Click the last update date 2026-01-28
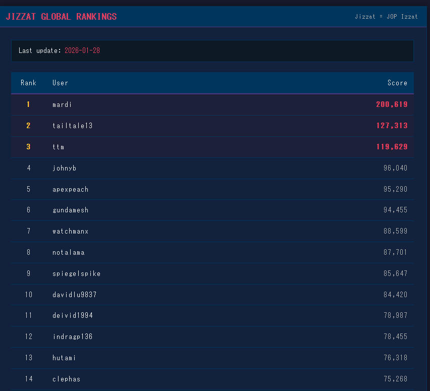Screen dimensions: 430x391 pyautogui.click(x=82, y=51)
